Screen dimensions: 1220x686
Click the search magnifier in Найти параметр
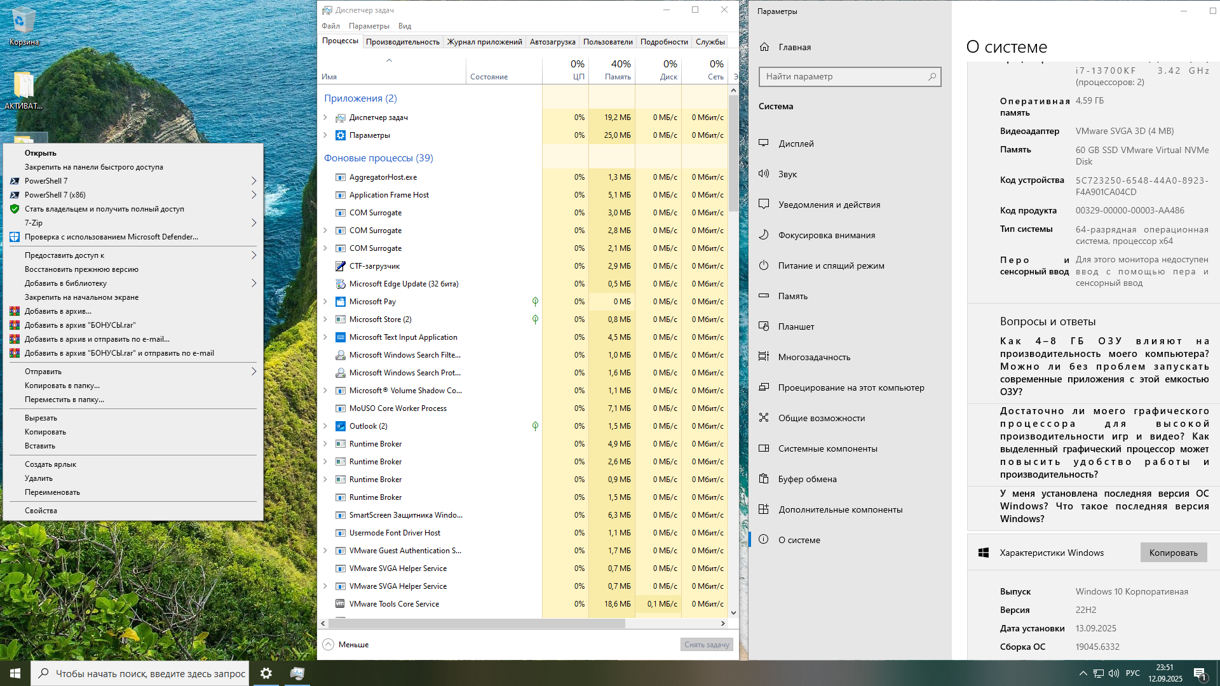tap(932, 76)
